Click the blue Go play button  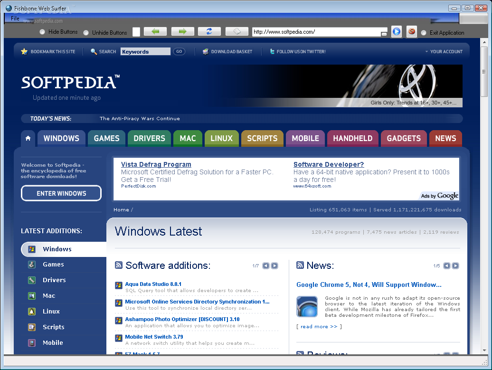397,32
